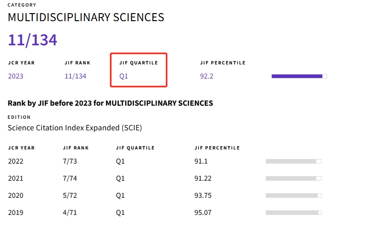Screen dimensions: 375x229
Task: Click the 2023 JCR year link
Action: point(16,77)
